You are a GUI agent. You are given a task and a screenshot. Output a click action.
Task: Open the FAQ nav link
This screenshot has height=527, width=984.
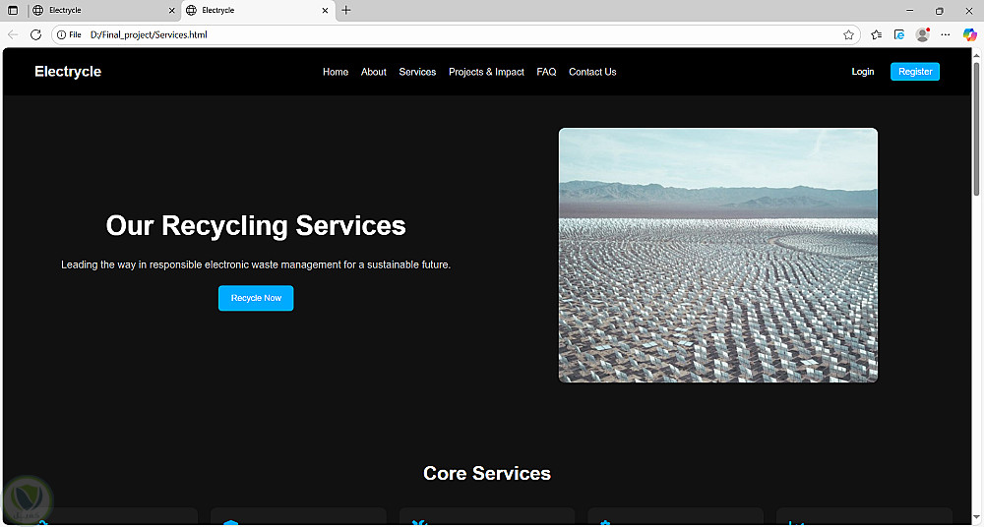tap(546, 72)
